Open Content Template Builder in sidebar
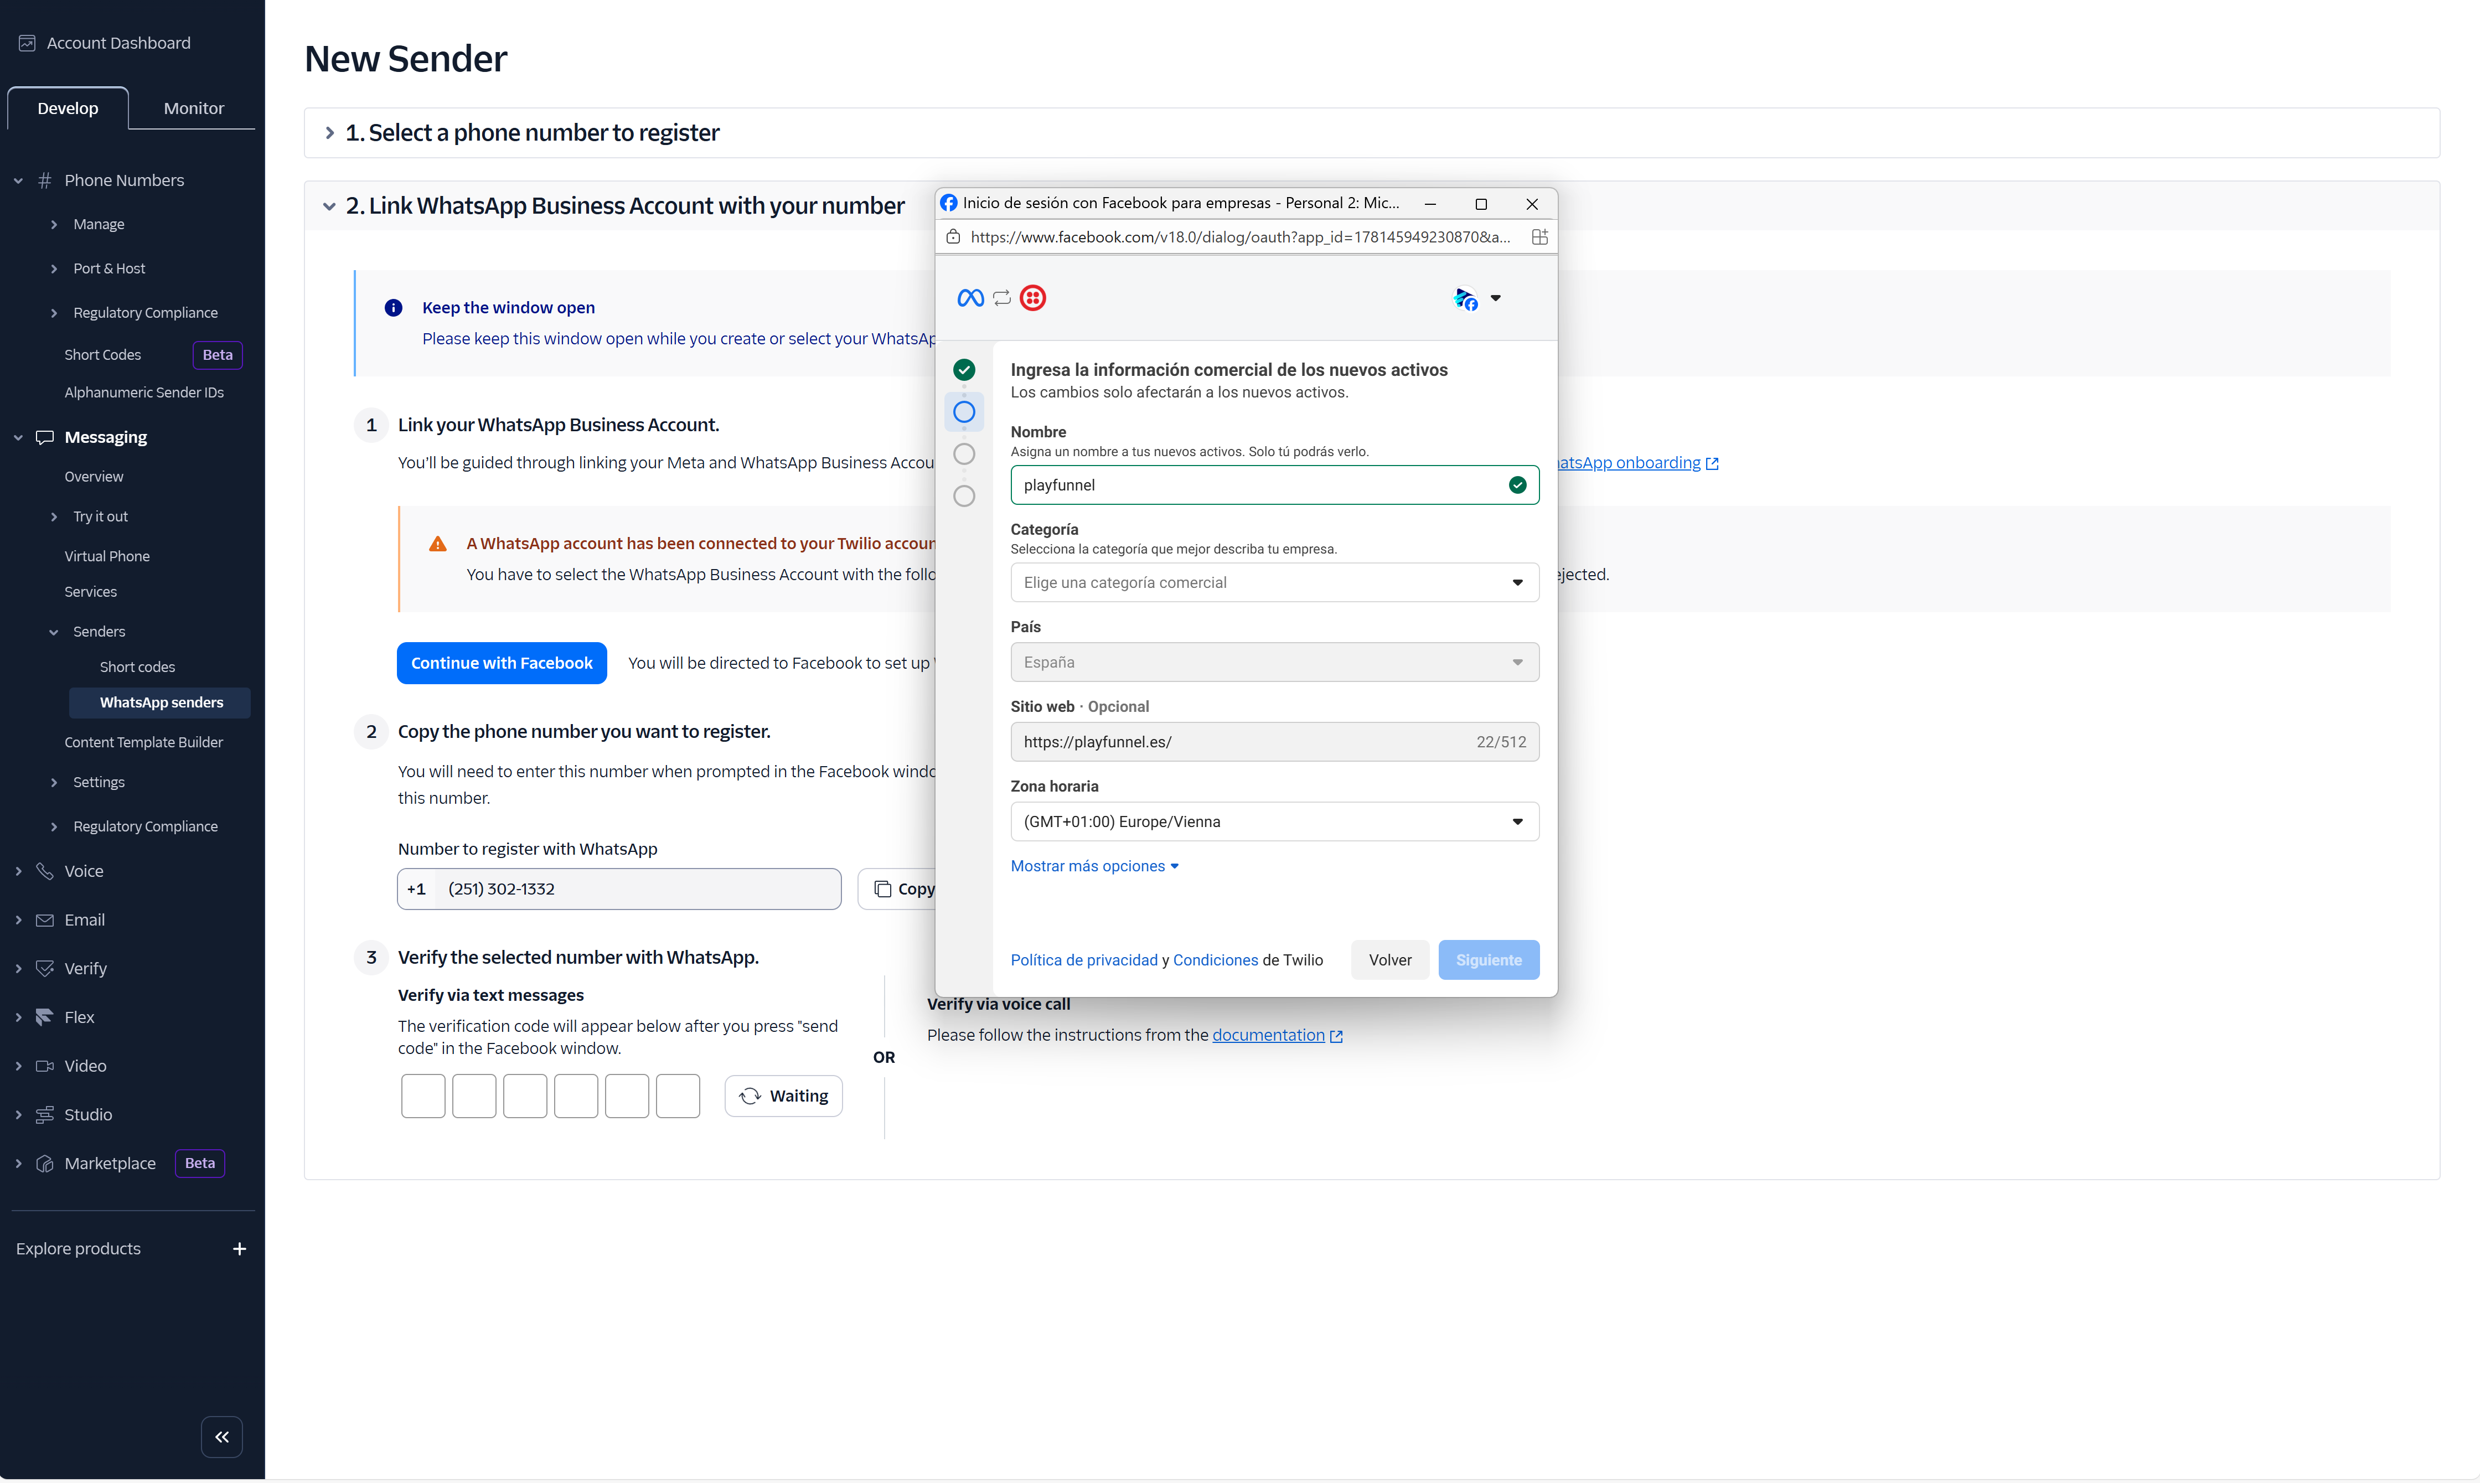This screenshot has height=1483, width=2480. (143, 742)
